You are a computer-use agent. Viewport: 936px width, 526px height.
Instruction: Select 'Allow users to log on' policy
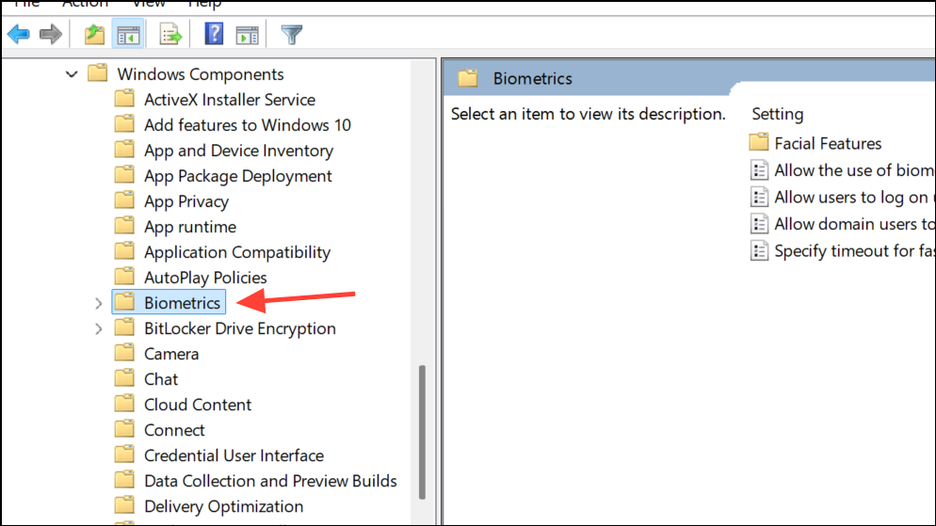point(854,198)
